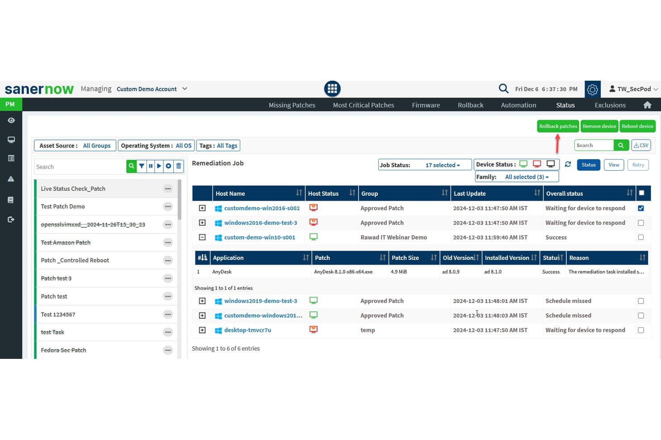This screenshot has height=440, width=661.
Task: Switch to the Automation tab
Action: pyautogui.click(x=519, y=105)
